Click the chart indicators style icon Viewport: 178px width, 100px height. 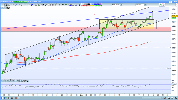tap(162, 5)
